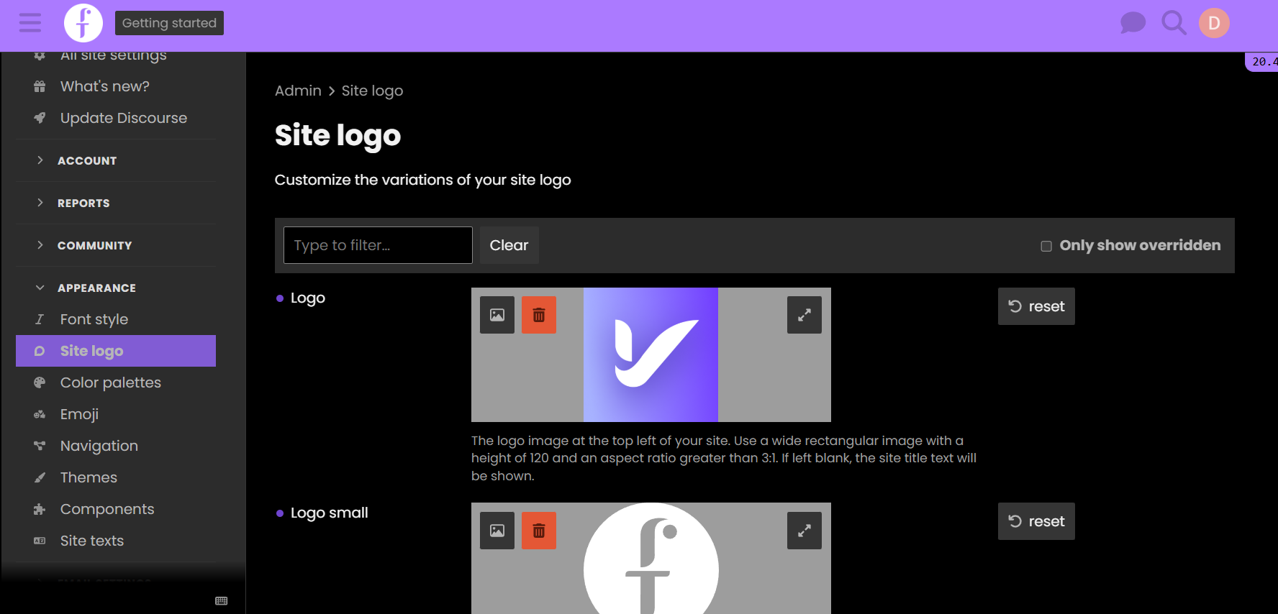Open the chat bubble icon
The image size is (1278, 614).
[x=1133, y=23]
